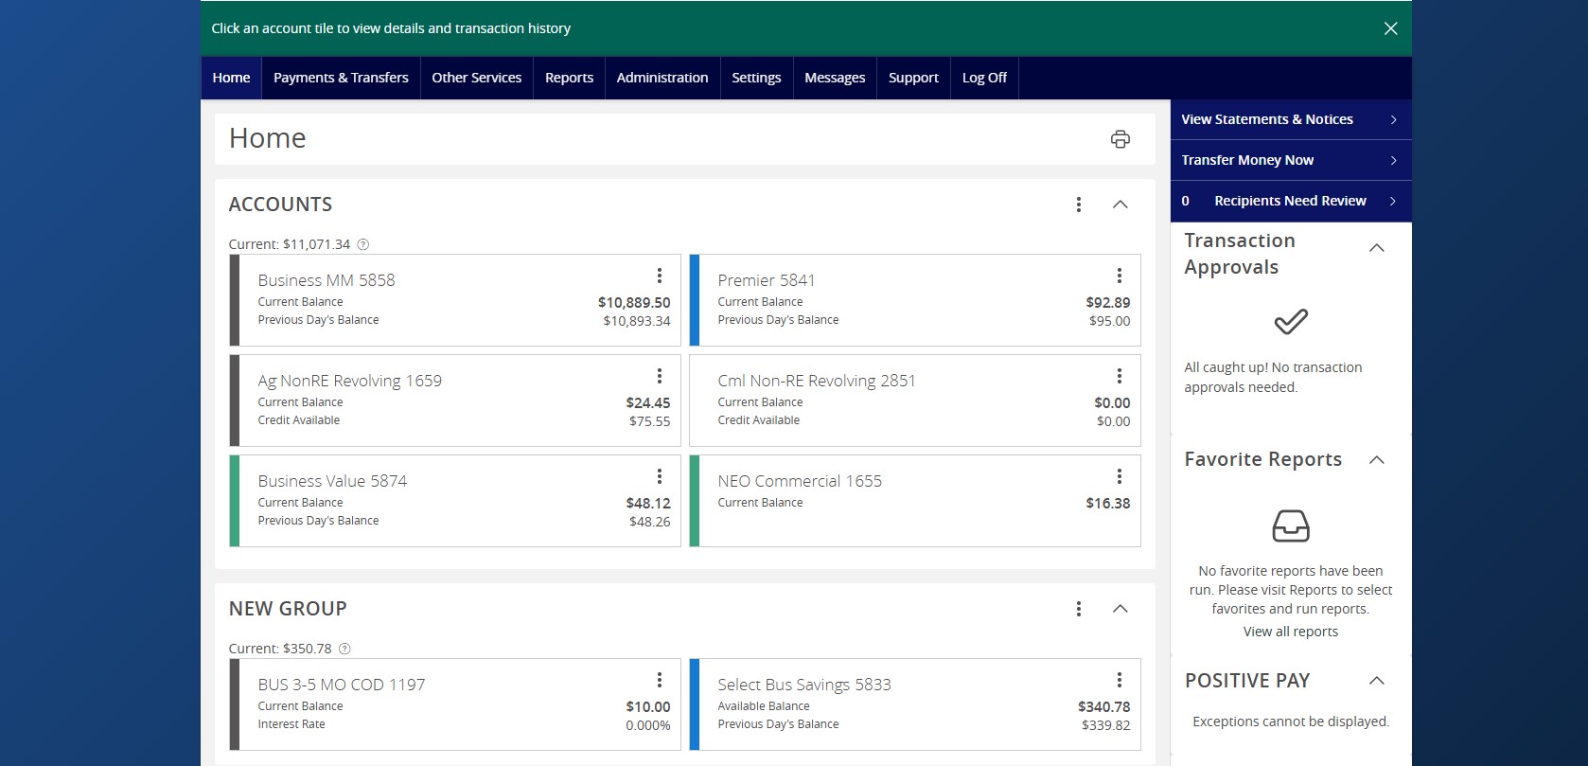Open the Home menu tab
The height and width of the screenshot is (766, 1588).
(231, 78)
